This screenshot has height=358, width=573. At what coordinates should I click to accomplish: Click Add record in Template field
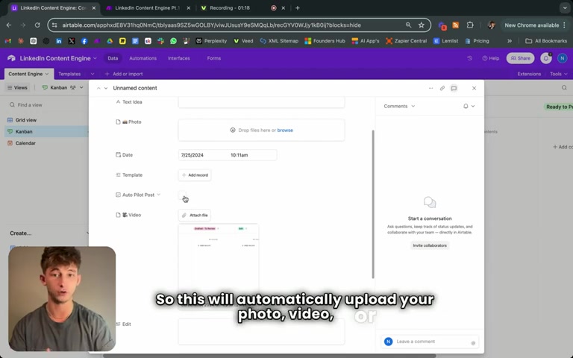click(195, 175)
